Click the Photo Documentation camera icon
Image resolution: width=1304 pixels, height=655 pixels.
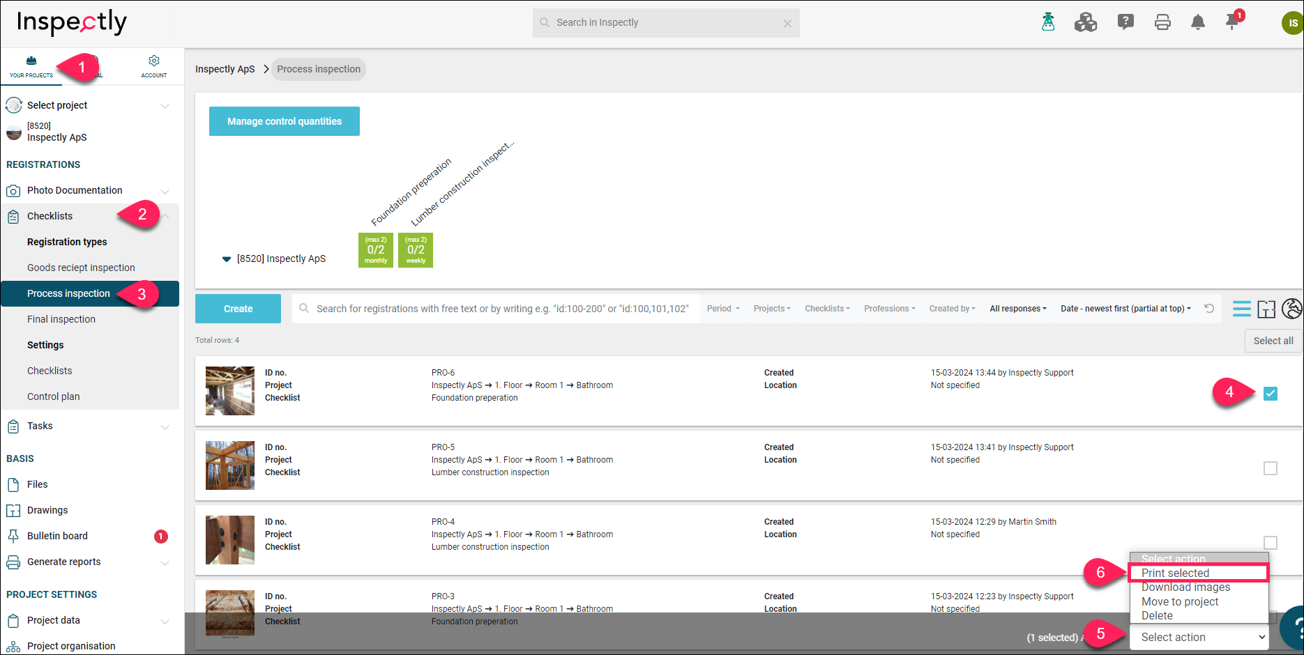point(13,191)
